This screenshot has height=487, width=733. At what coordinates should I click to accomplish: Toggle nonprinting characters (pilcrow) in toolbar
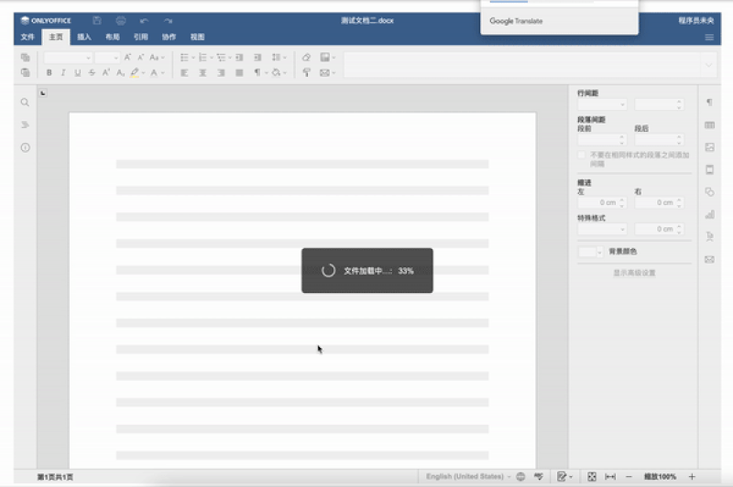pyautogui.click(x=257, y=72)
